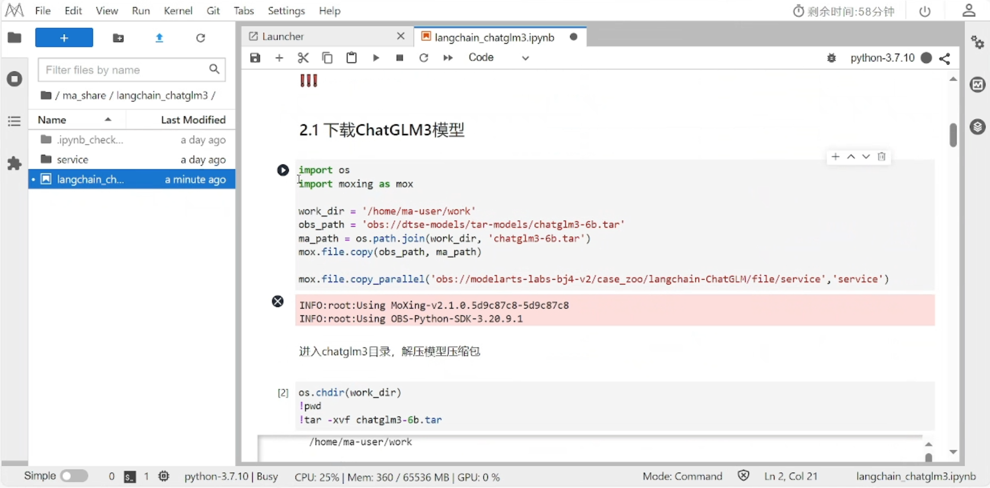Open the user account icon
Viewport: 990px width, 488px height.
(x=969, y=11)
